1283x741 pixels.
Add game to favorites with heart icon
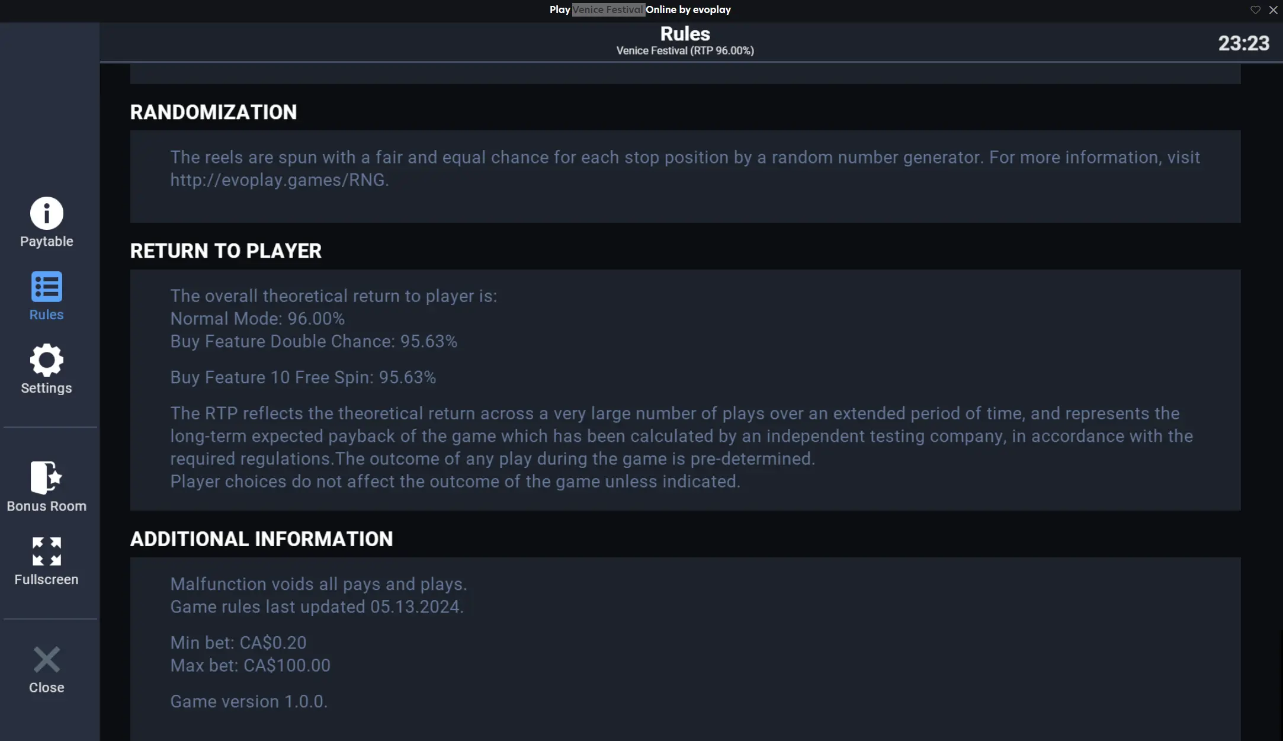(1255, 9)
